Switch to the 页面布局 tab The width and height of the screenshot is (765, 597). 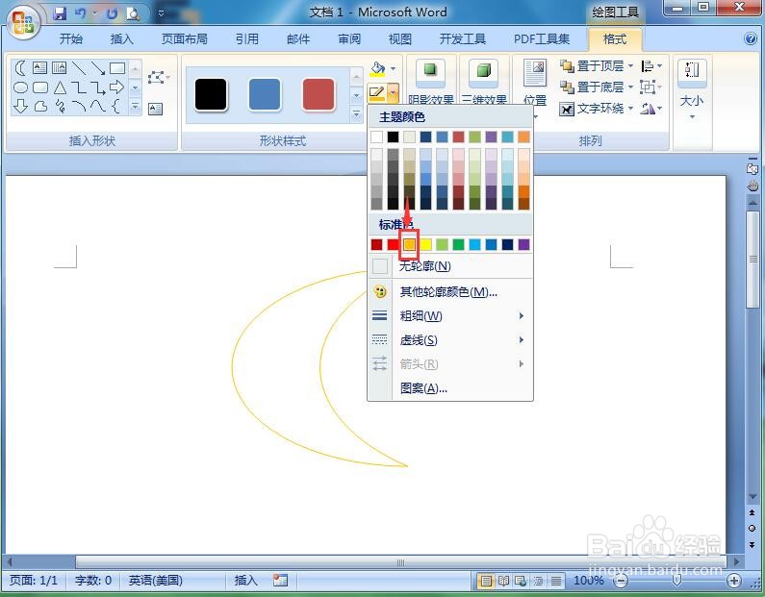[x=185, y=39]
